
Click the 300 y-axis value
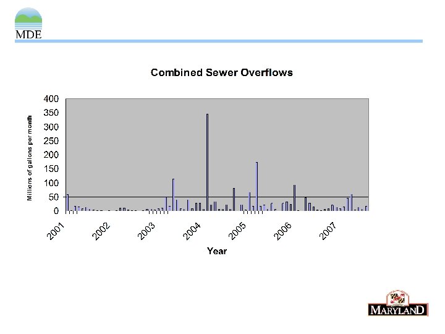[51, 127]
